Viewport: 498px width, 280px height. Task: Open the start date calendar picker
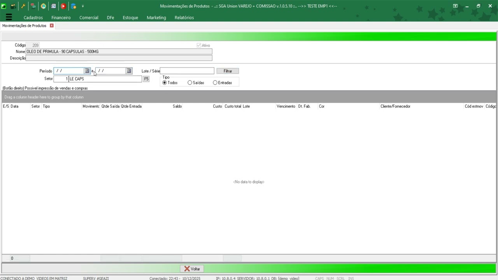click(87, 71)
